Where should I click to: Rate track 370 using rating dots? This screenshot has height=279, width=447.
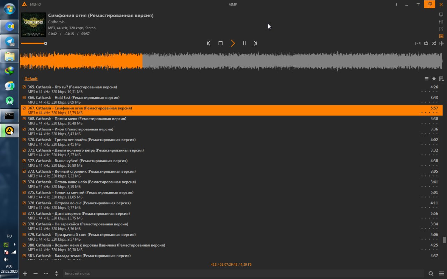coord(430,144)
